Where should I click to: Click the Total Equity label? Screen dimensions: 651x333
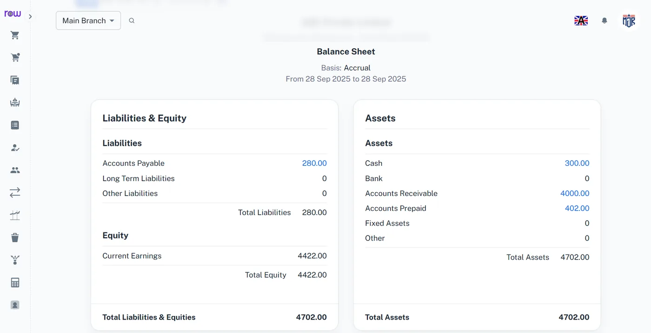click(x=266, y=275)
